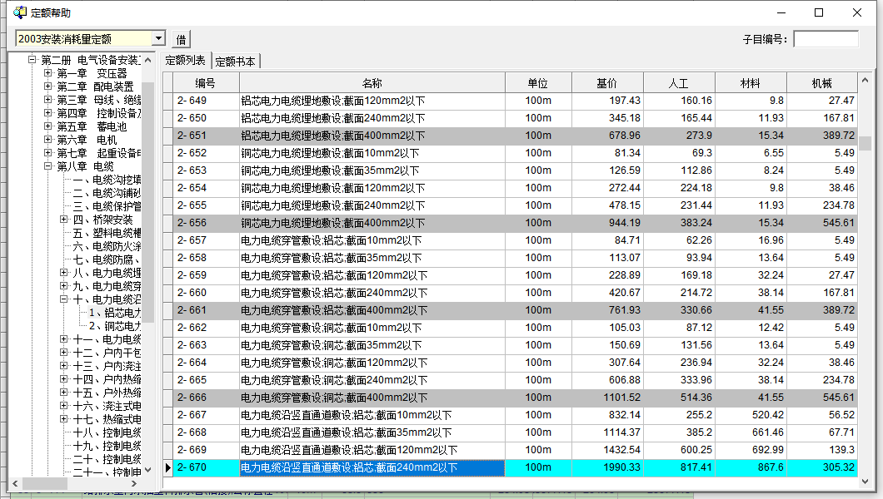Click tree panel scroll up arrow
Image resolution: width=883 pixels, height=499 pixels.
(147, 60)
